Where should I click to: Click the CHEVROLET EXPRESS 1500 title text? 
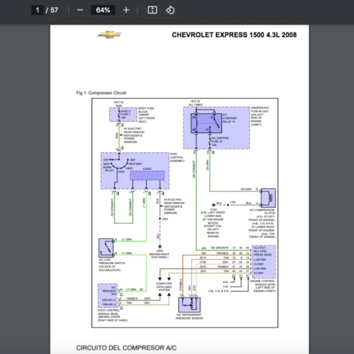point(234,35)
